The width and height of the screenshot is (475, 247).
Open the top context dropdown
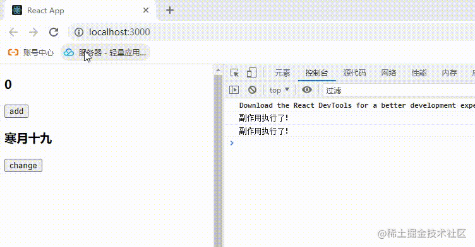coord(279,90)
